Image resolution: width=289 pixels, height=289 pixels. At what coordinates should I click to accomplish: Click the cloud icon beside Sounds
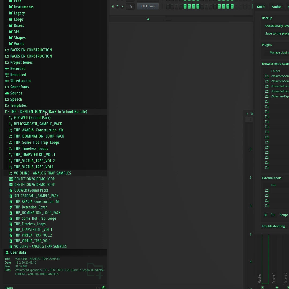pos(7,93)
